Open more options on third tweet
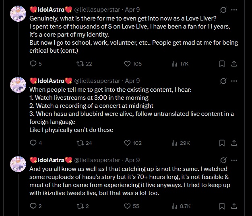 coord(234,160)
